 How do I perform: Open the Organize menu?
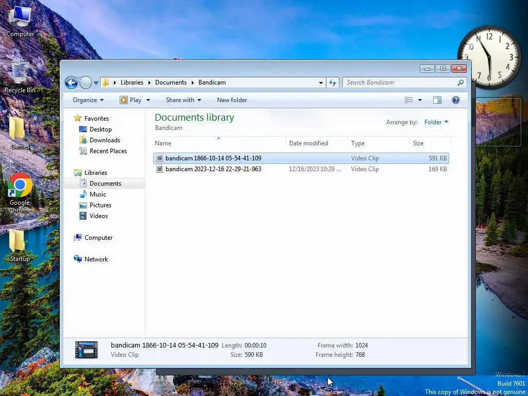(x=88, y=100)
